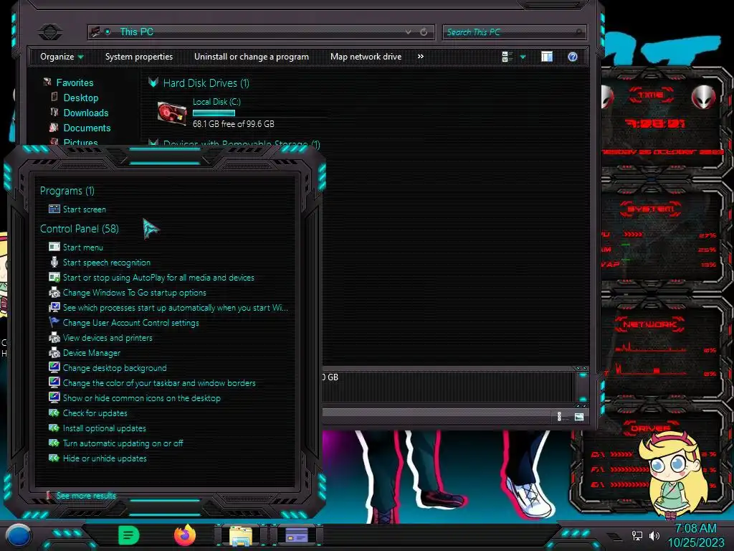Viewport: 734px width, 551px height.
Task: Click Uninstall or change a program
Action: [252, 57]
